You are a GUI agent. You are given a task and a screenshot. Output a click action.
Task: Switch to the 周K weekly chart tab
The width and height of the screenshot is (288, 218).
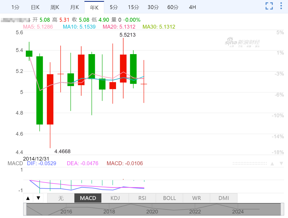coord(55,7)
